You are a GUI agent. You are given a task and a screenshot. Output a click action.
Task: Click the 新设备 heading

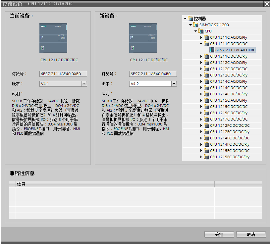[109, 16]
